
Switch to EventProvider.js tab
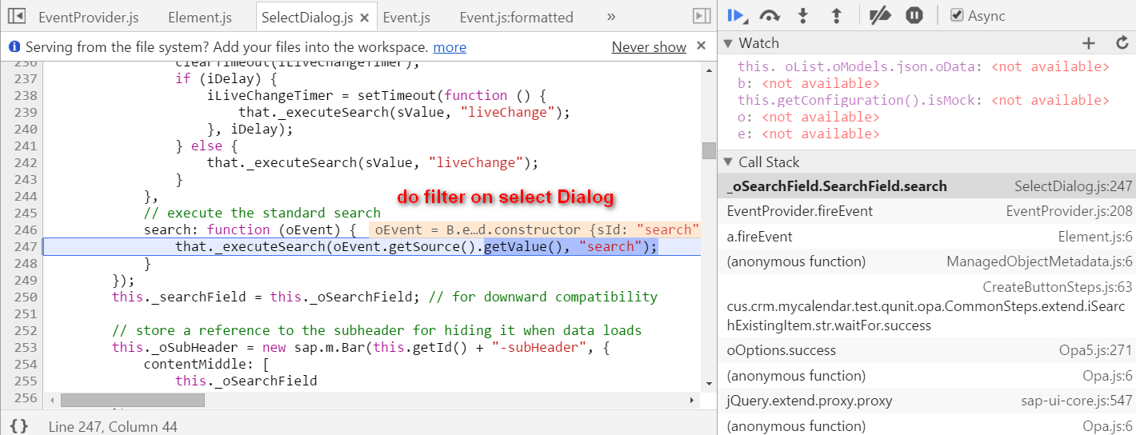click(87, 17)
